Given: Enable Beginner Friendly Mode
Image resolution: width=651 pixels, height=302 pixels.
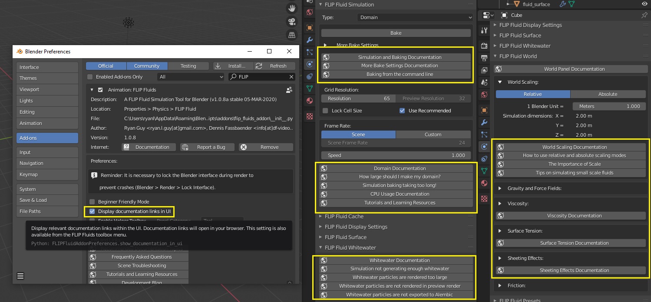Looking at the screenshot, I should coord(92,202).
